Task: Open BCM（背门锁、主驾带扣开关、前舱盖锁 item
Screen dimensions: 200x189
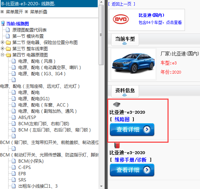Action: click(49, 142)
